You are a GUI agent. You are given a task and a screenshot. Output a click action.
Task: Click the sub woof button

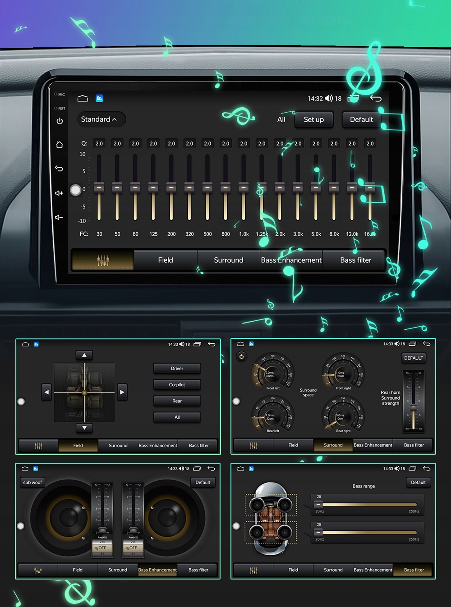coord(32,483)
